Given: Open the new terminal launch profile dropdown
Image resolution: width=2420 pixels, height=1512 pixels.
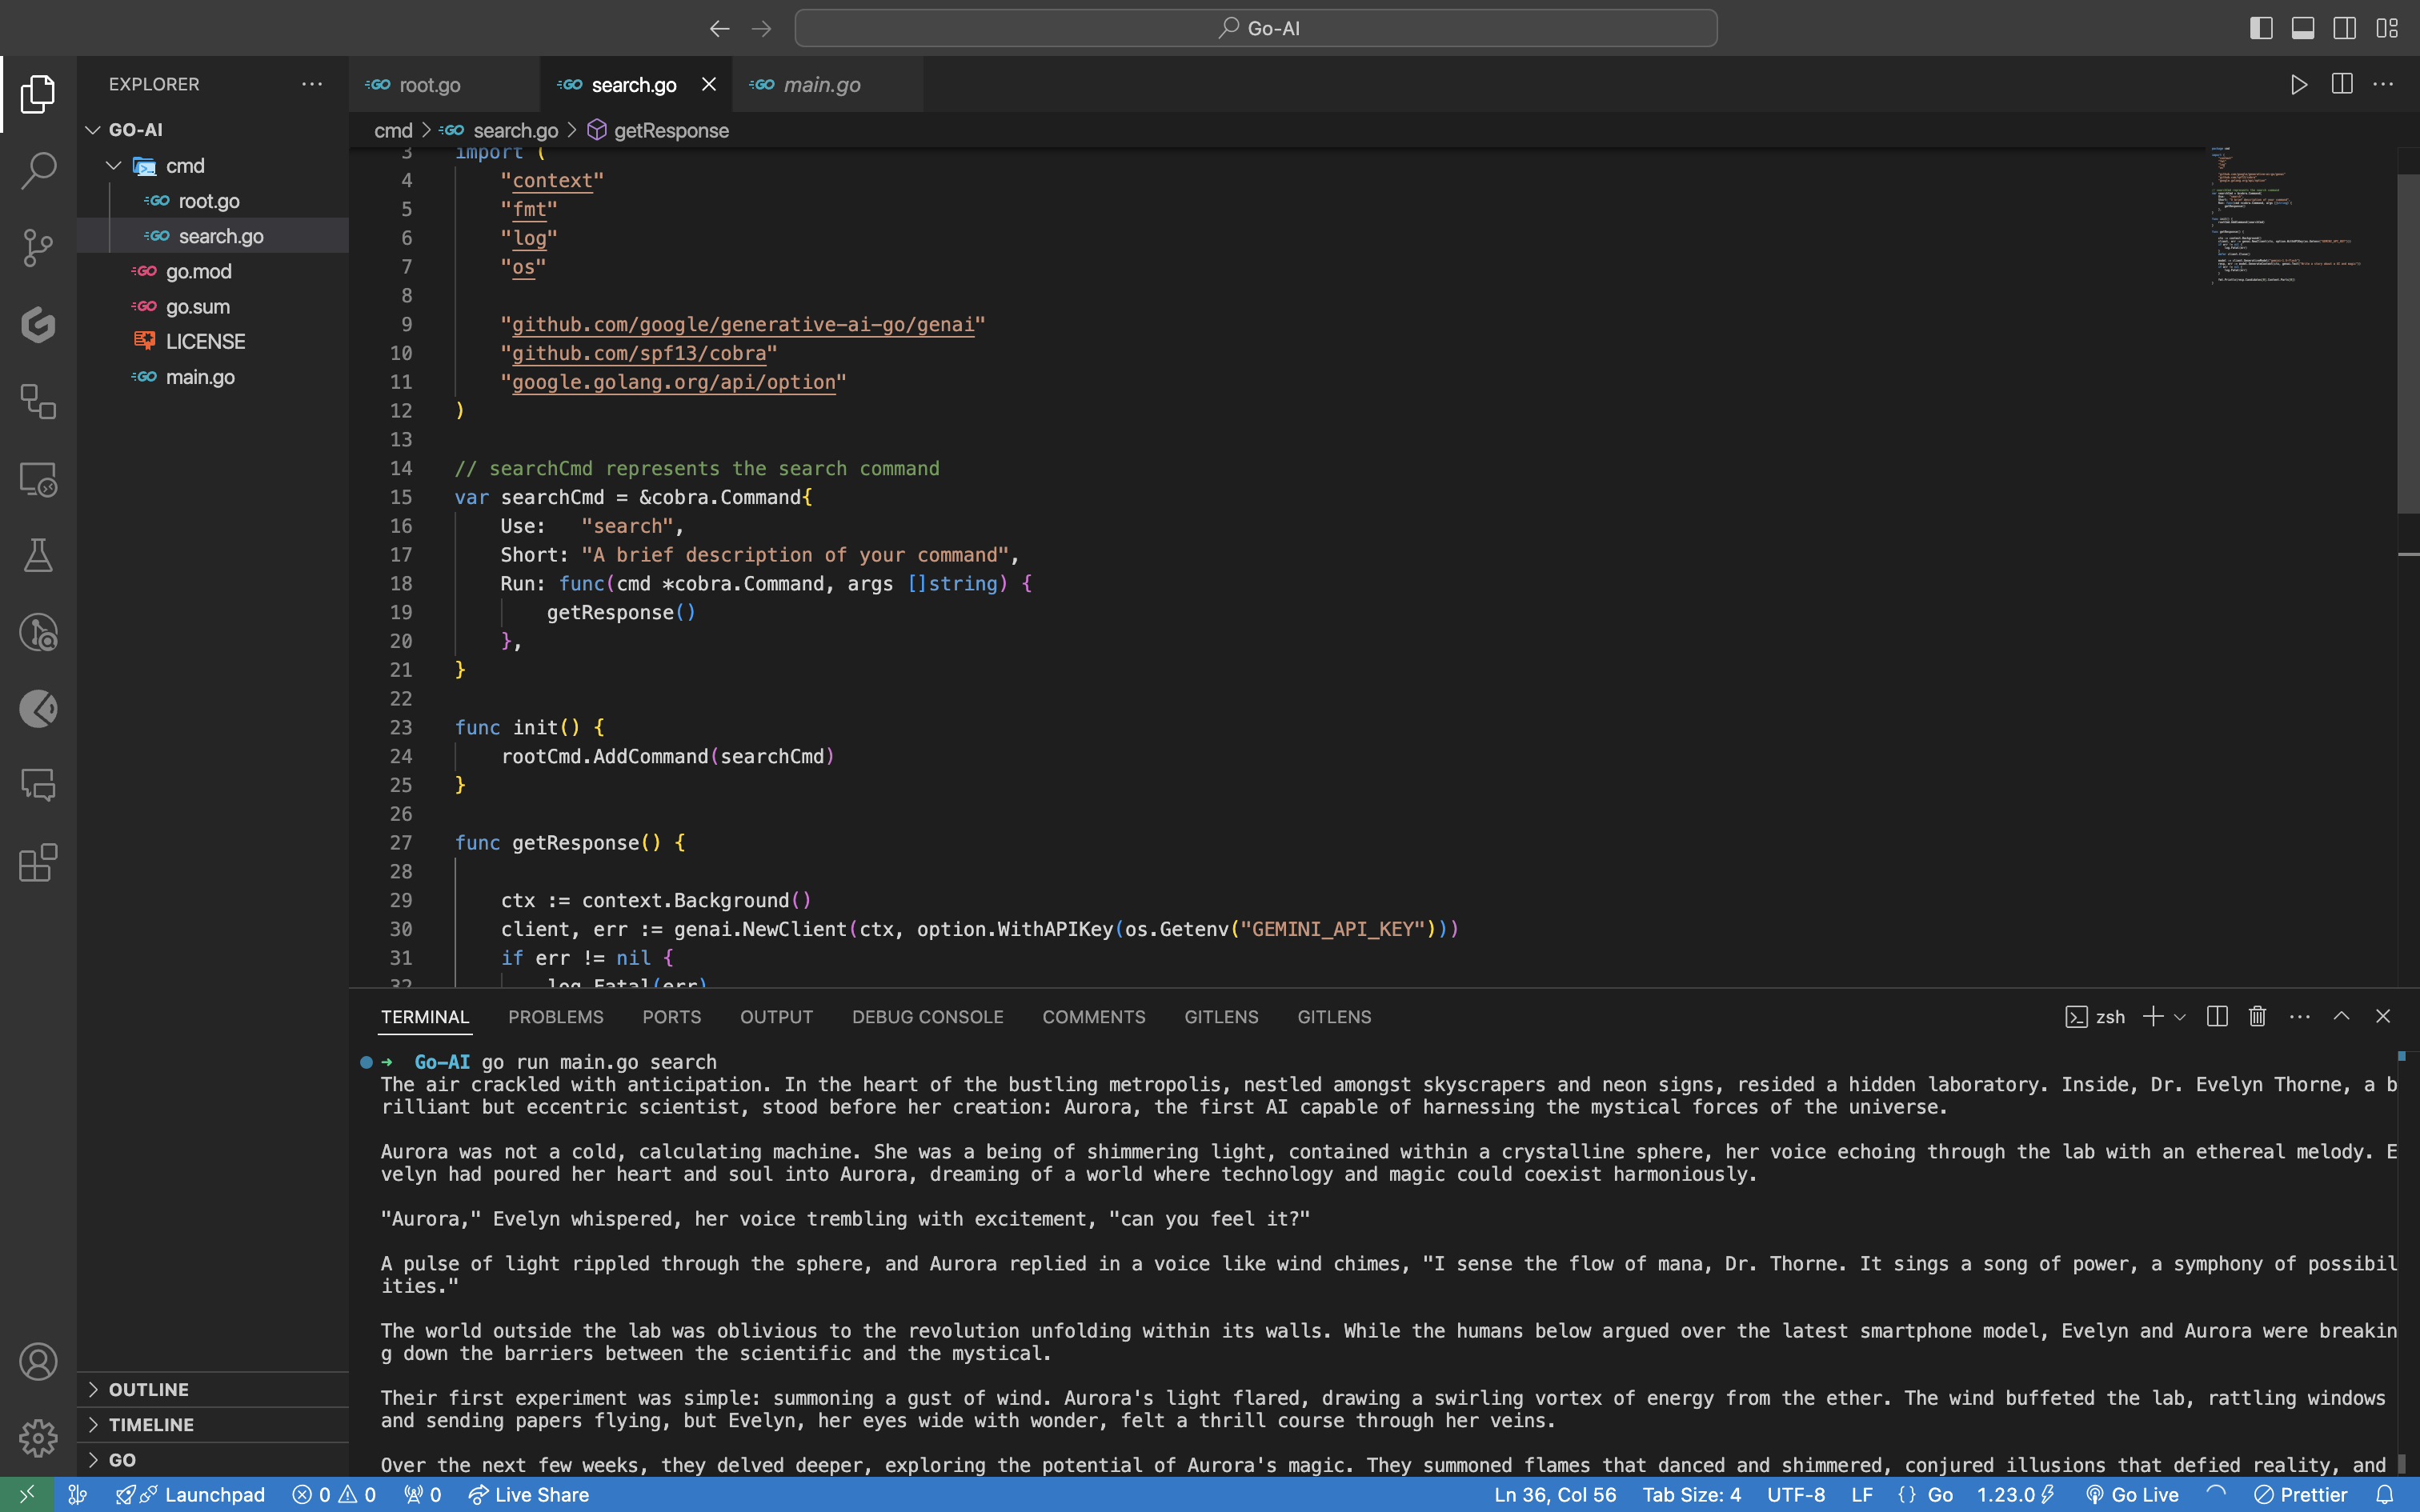Looking at the screenshot, I should [x=2180, y=1017].
